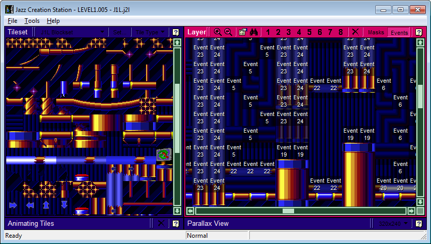Open the J1L Blockset dropdown

tap(72, 32)
